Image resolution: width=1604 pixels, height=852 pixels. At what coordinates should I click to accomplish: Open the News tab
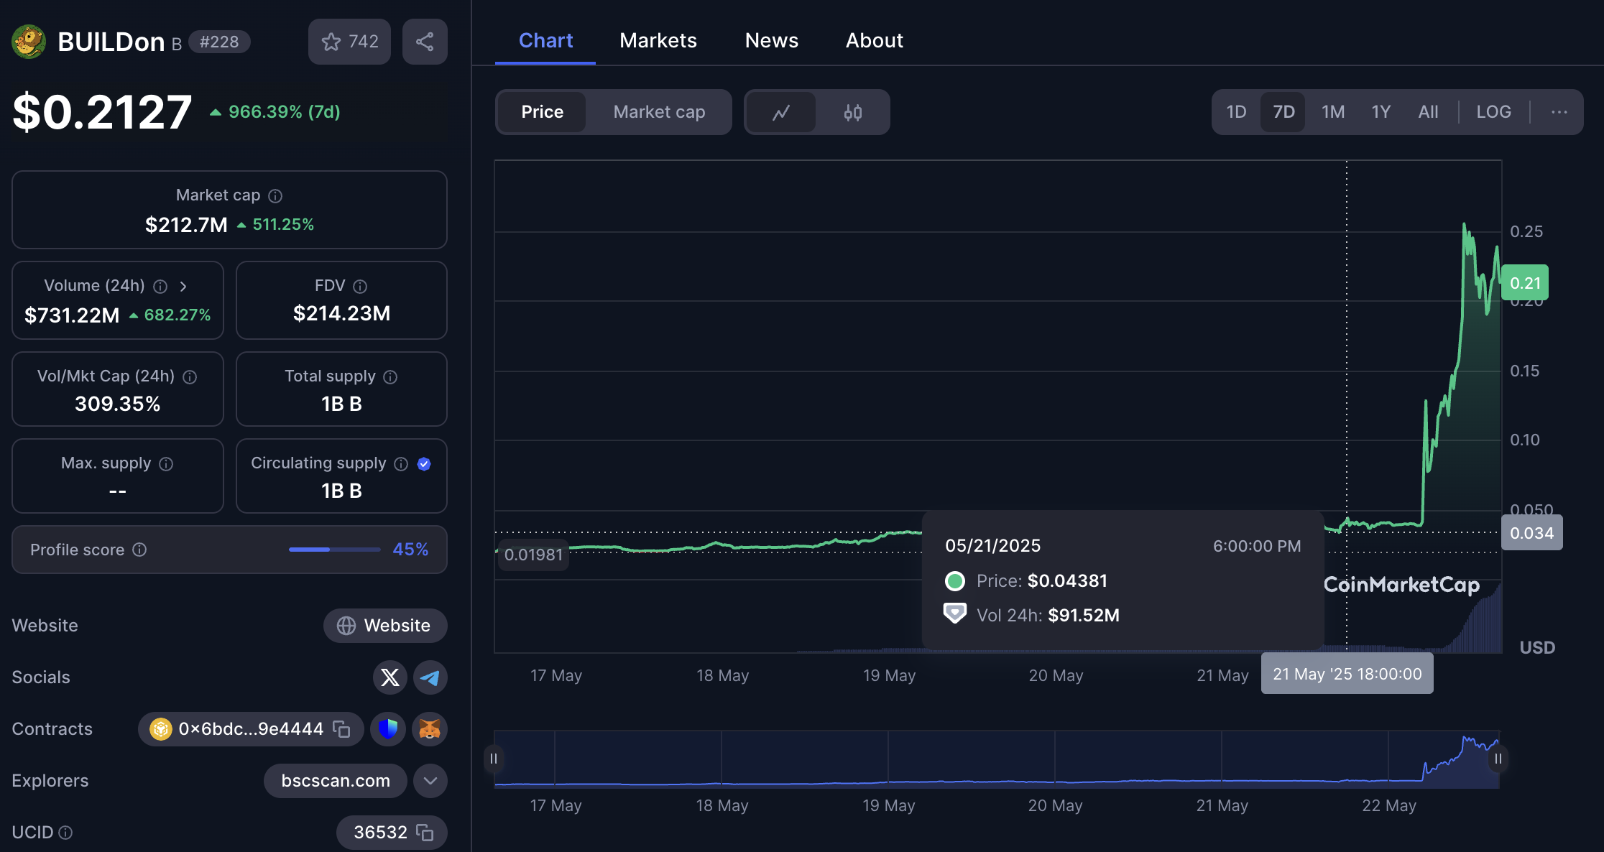771,40
